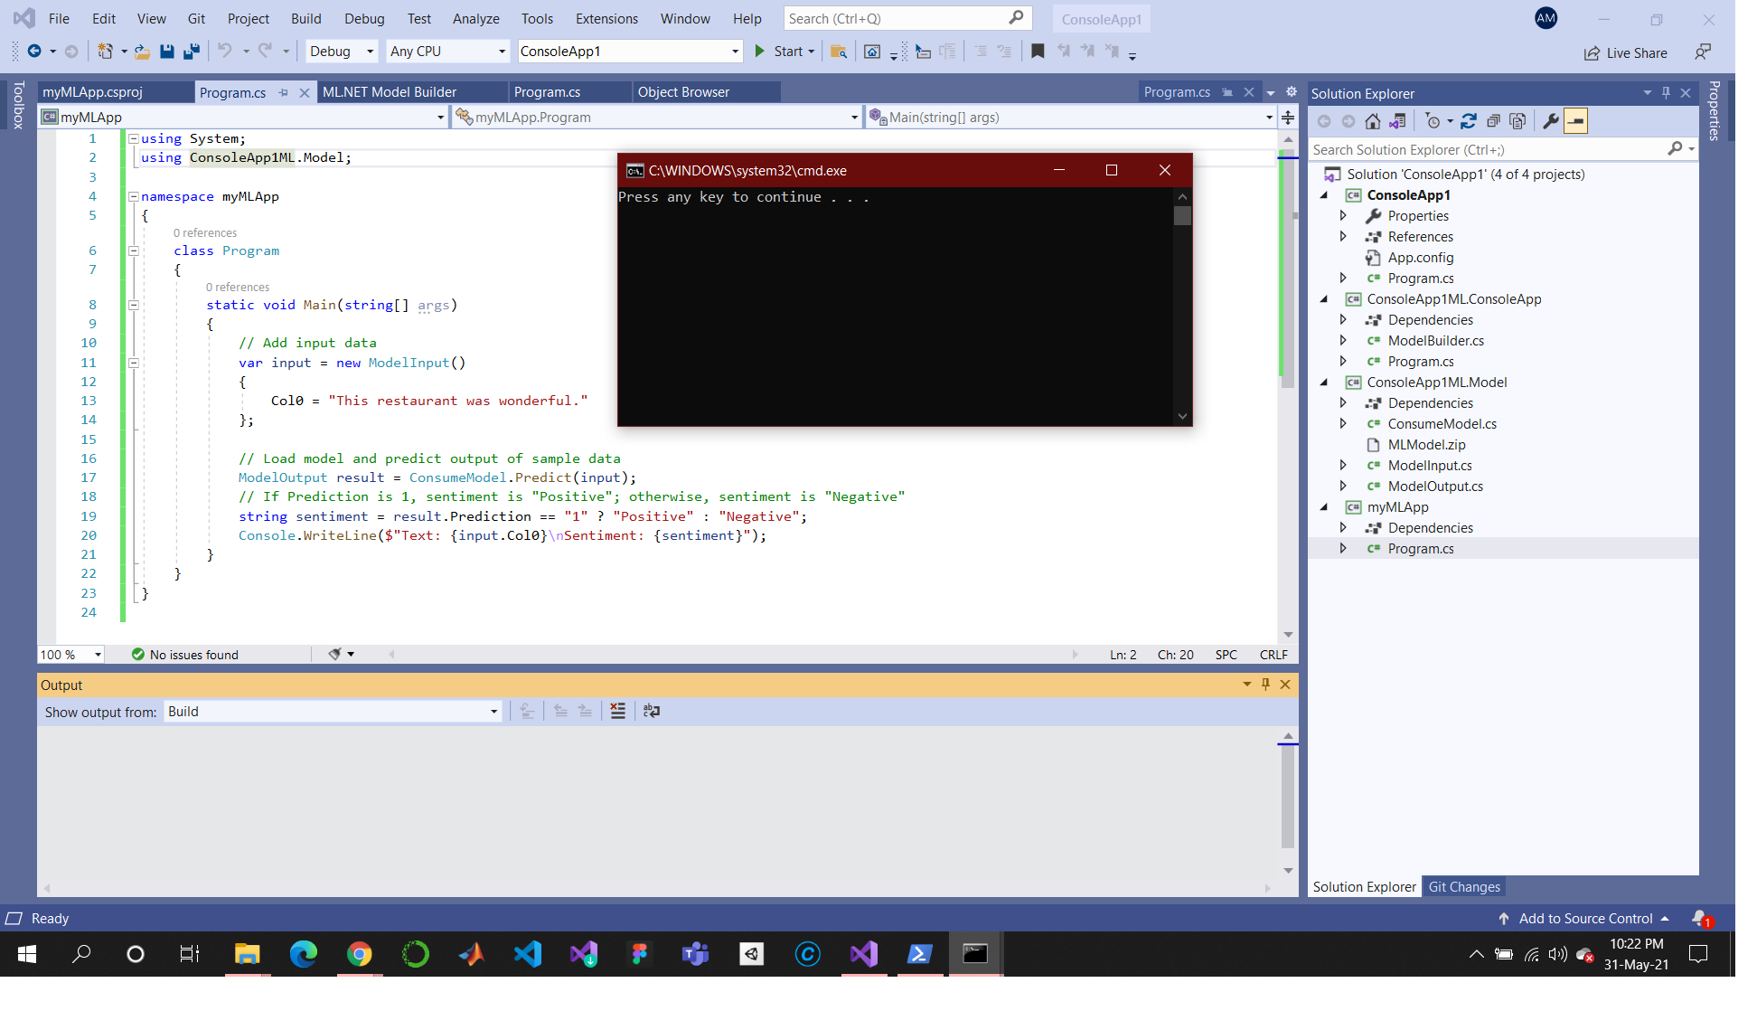The image size is (1757, 1011).
Task: Click Add to Source Control in status bar
Action: click(1586, 918)
